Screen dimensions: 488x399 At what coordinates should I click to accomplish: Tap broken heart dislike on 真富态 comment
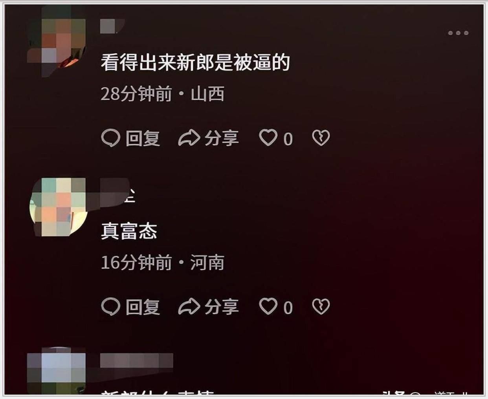(x=321, y=307)
